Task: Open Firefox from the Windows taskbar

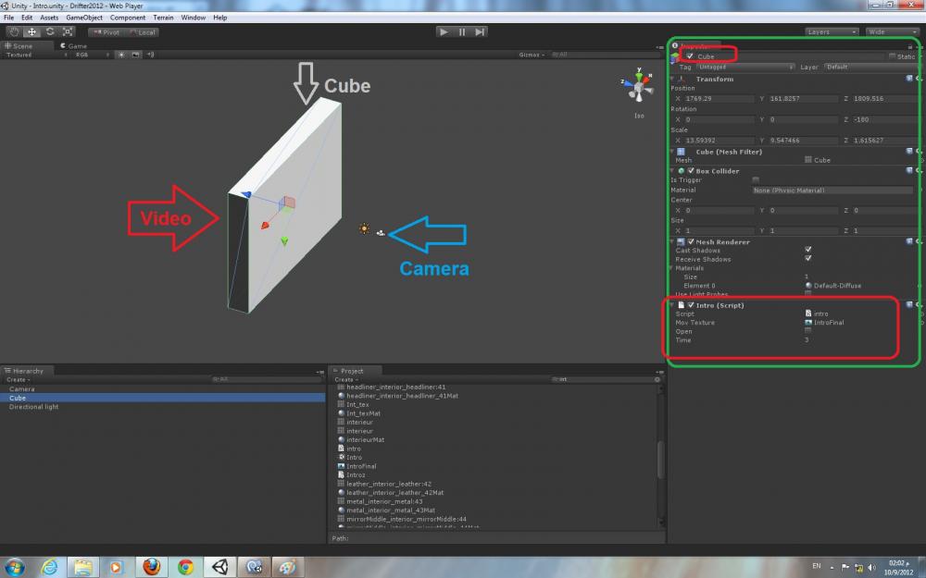Action: tap(151, 567)
